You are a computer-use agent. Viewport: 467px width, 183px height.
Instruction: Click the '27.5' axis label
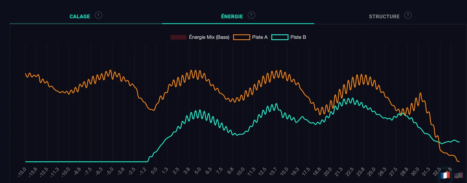[393, 171]
